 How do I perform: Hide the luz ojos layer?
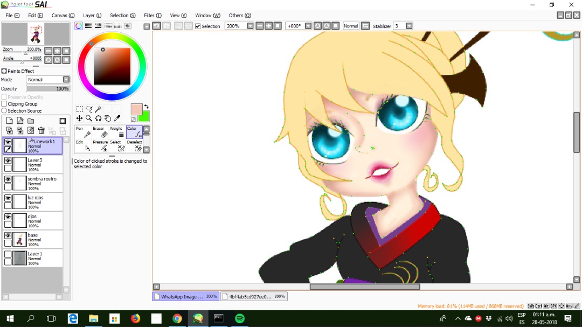click(8, 198)
